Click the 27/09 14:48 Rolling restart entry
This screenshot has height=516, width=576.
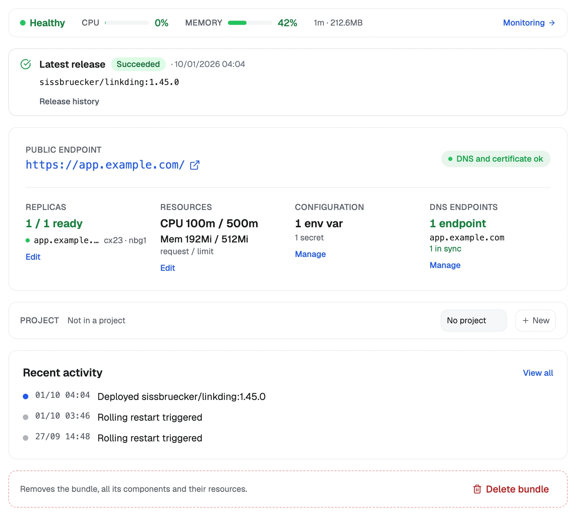(113, 438)
